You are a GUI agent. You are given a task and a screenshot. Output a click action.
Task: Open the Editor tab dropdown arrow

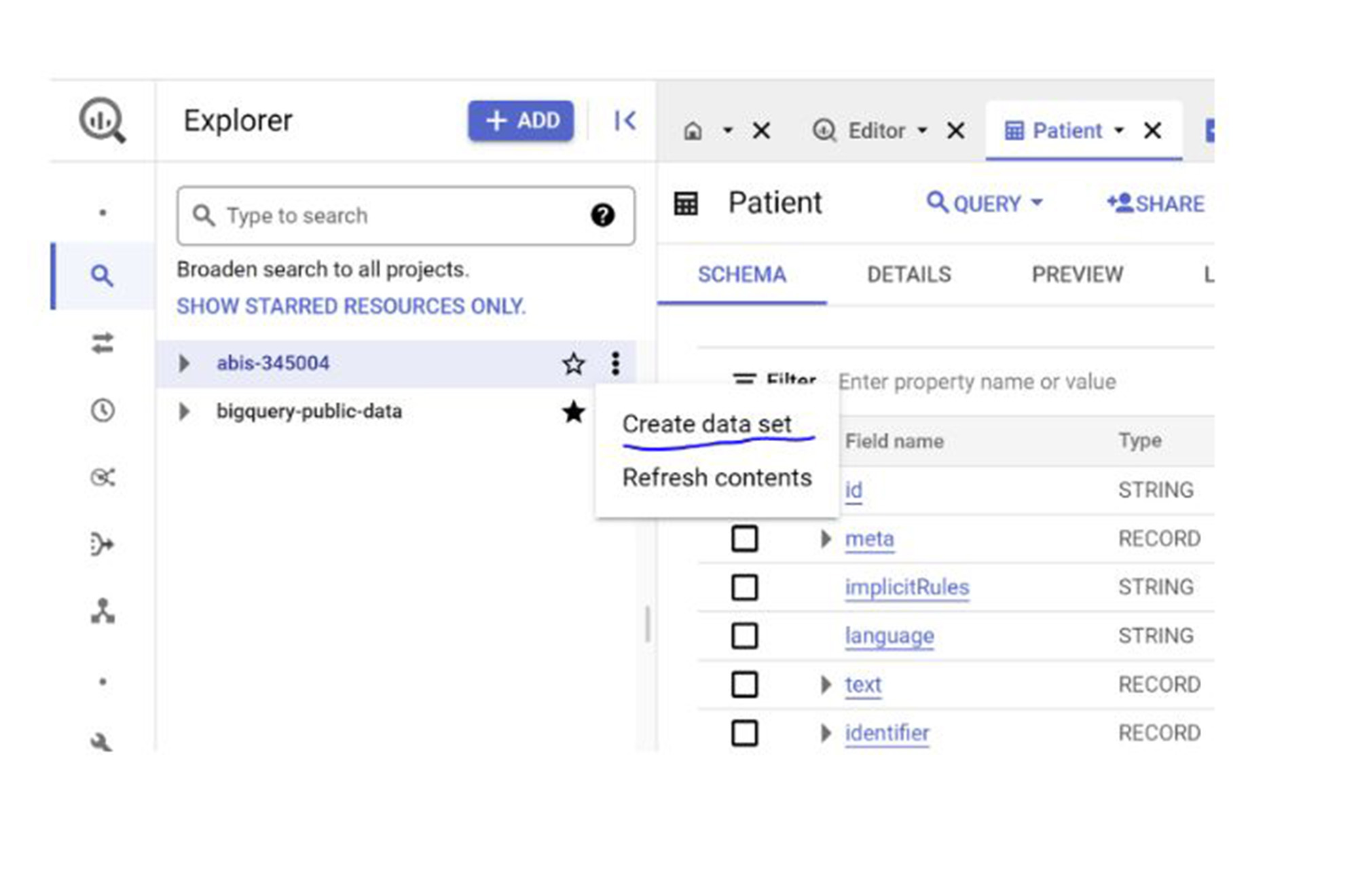tap(922, 130)
